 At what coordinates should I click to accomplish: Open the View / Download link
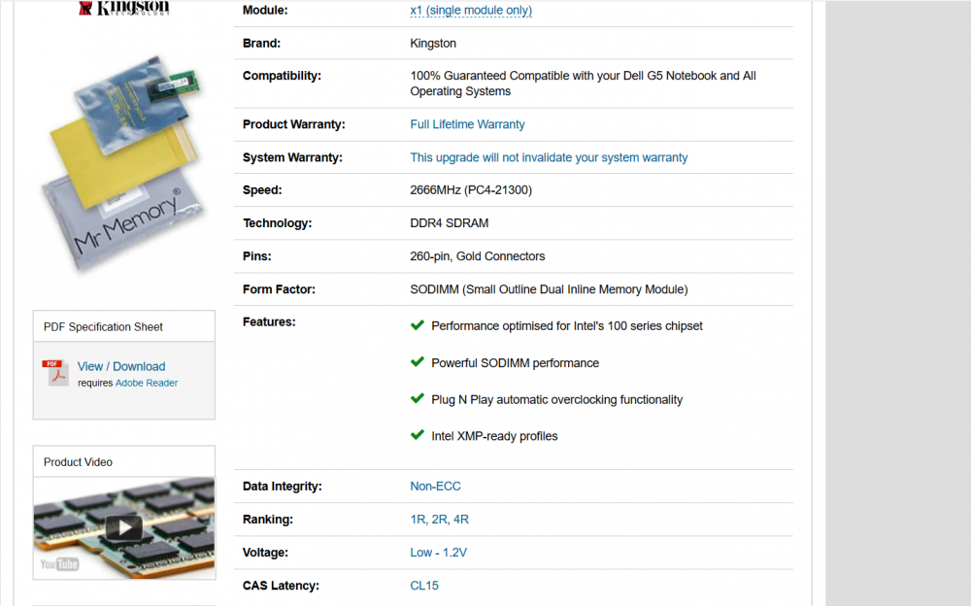click(121, 366)
